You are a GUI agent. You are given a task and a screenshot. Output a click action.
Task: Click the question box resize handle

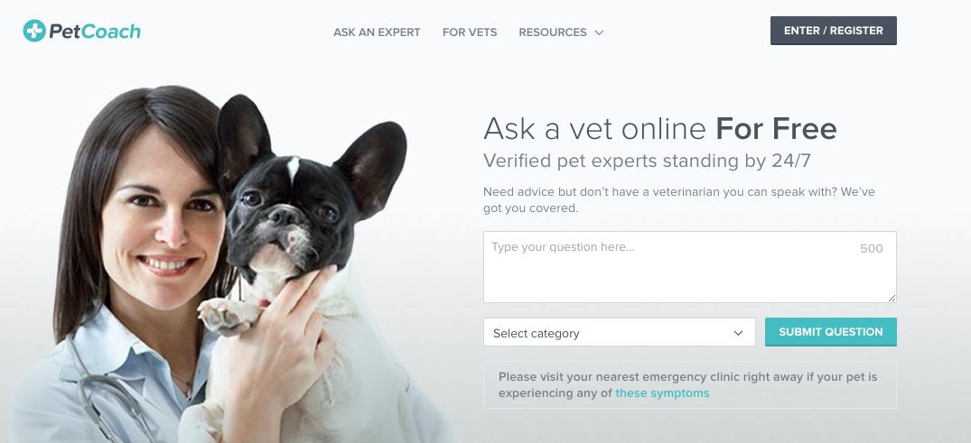(x=892, y=299)
